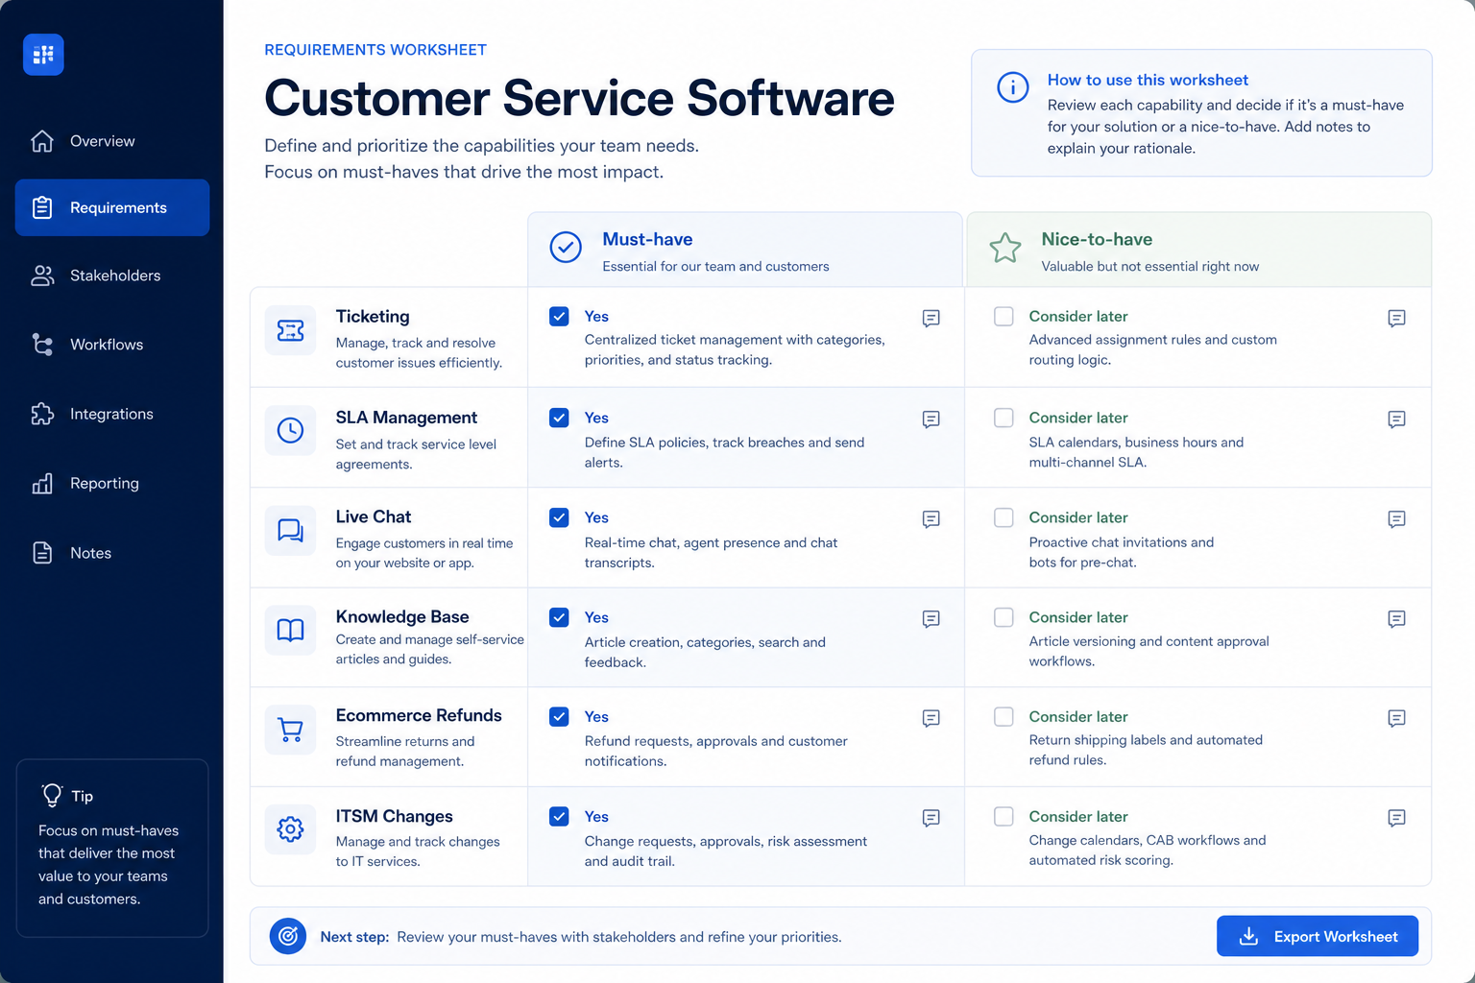Open note icon for Ecommerce Refunds nice-to-have
The width and height of the screenshot is (1475, 983).
[x=1396, y=718]
